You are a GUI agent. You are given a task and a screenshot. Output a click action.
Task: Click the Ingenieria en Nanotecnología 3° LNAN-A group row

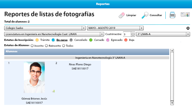point(87,58)
